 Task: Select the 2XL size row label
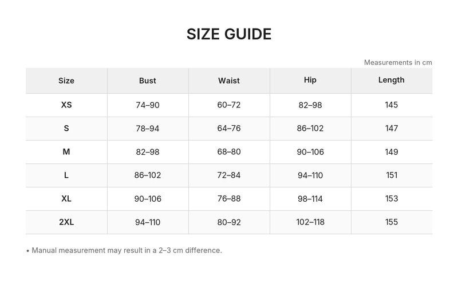click(66, 222)
